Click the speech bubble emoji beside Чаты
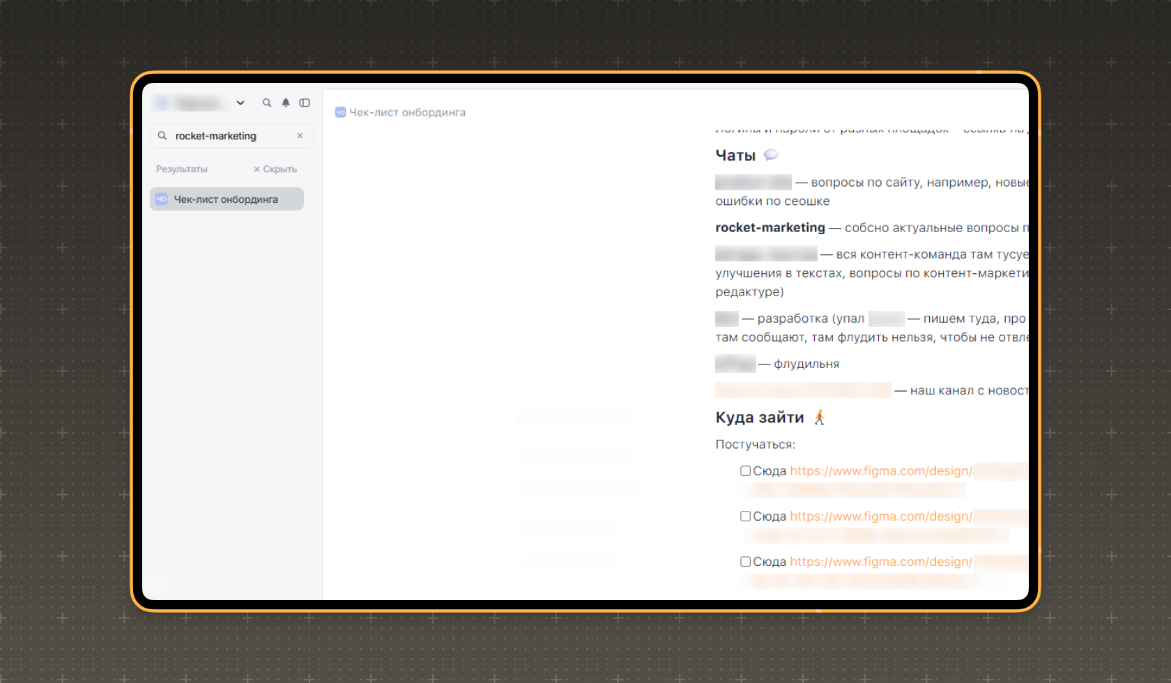This screenshot has width=1171, height=683. pos(771,155)
